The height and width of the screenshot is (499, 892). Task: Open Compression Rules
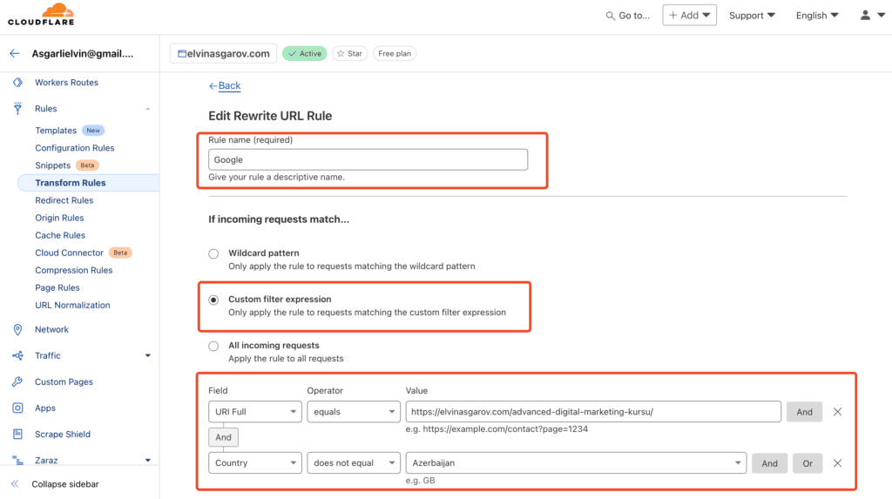coord(73,270)
